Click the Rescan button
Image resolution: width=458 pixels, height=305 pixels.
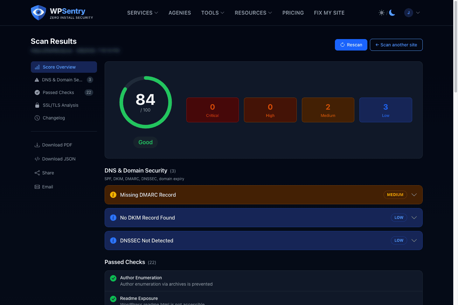[351, 45]
